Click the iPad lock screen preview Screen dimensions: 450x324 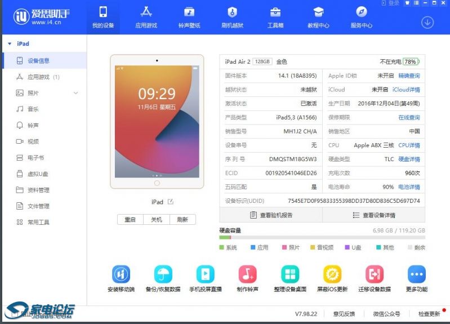pos(157,121)
